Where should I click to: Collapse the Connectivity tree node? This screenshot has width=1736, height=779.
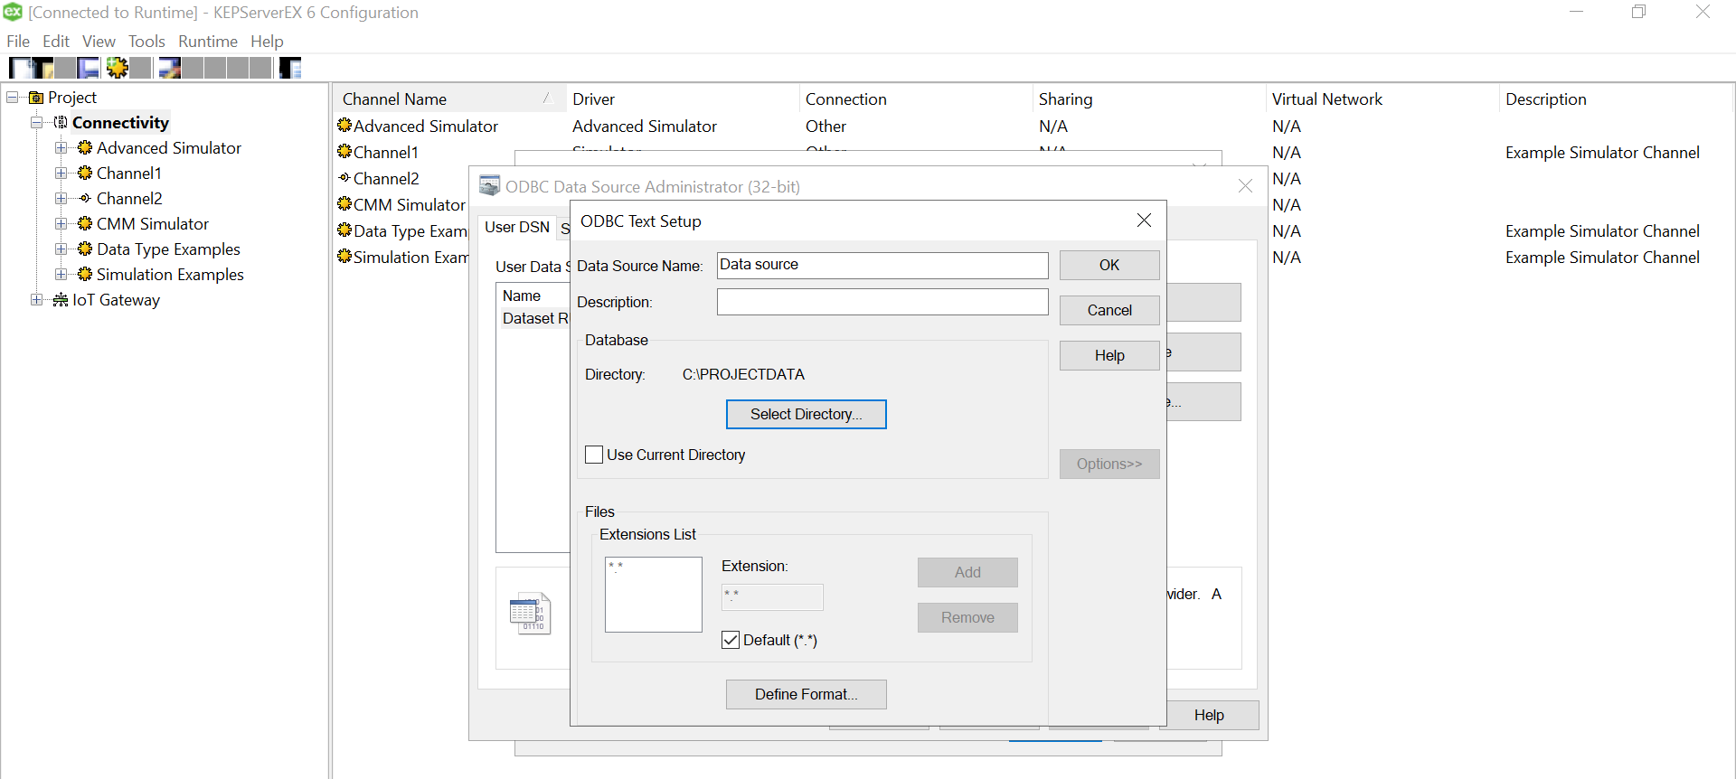(x=36, y=123)
